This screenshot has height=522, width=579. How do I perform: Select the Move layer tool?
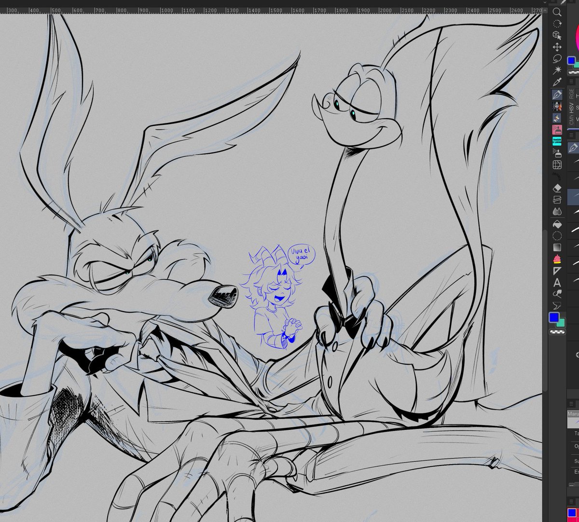[557, 47]
